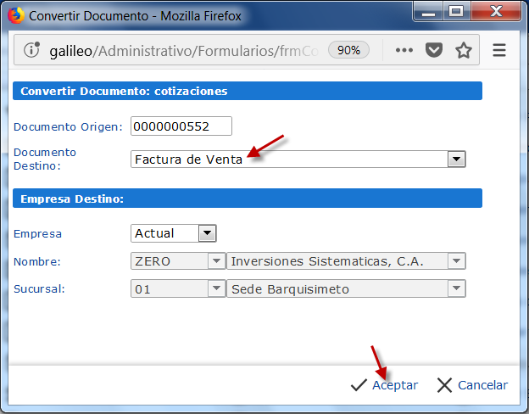Click the address bar URL text
The image size is (529, 414).
(x=184, y=51)
